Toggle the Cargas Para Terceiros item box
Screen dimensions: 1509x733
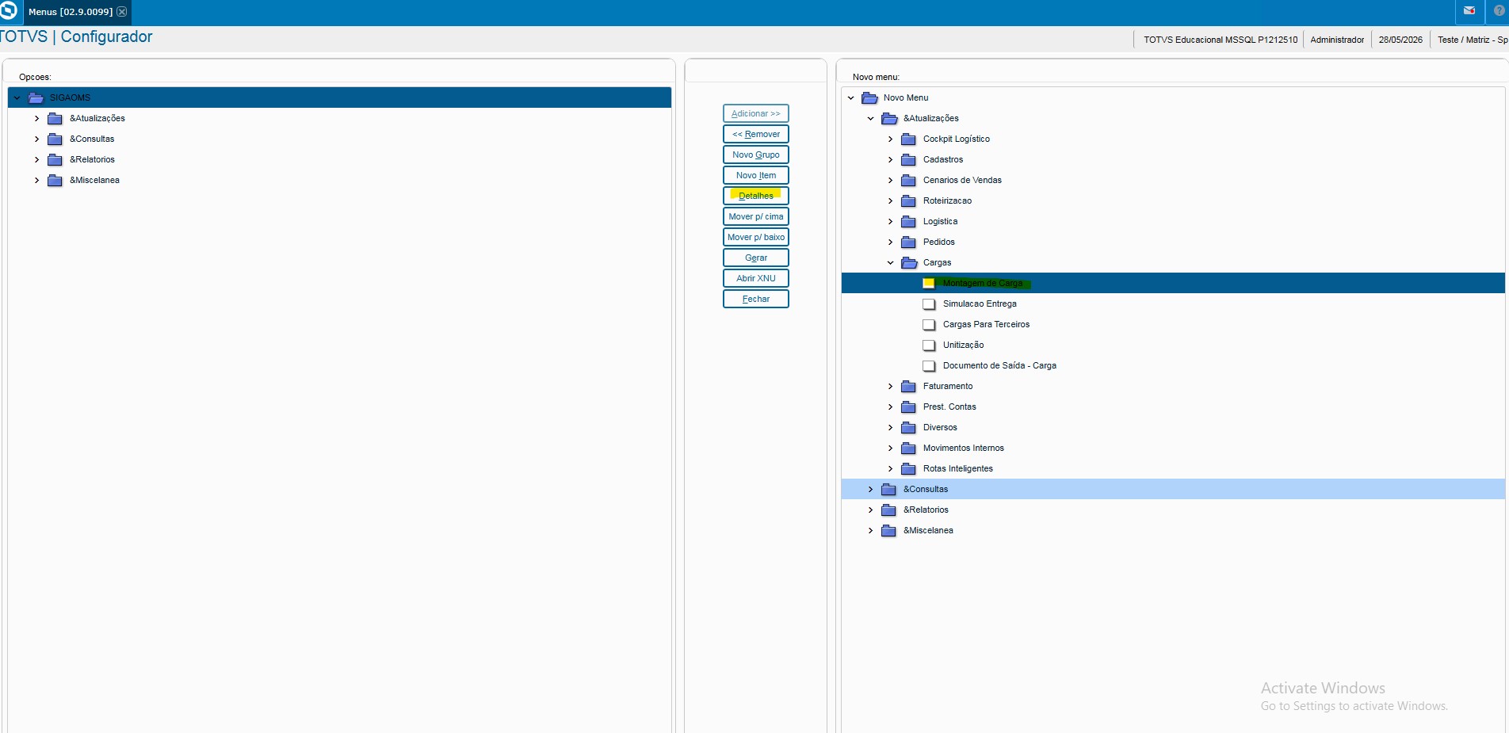click(929, 324)
